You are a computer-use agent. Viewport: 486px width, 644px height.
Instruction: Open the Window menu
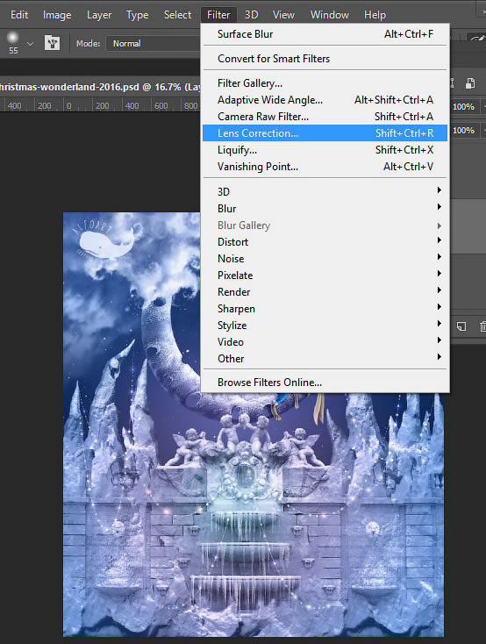click(x=330, y=15)
